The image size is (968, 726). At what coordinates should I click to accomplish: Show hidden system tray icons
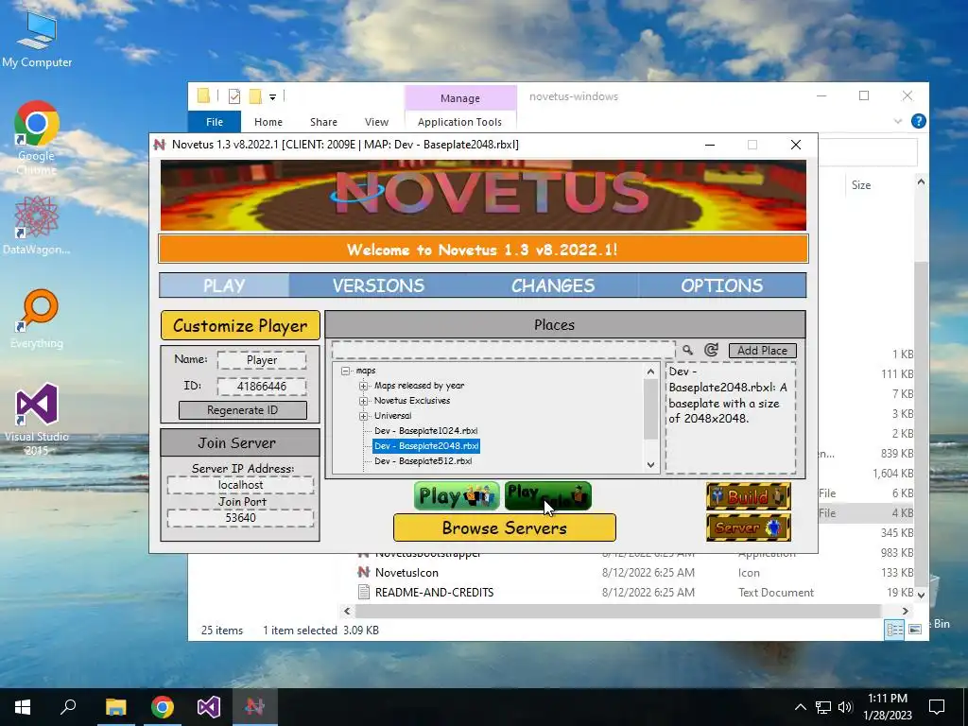coord(800,707)
